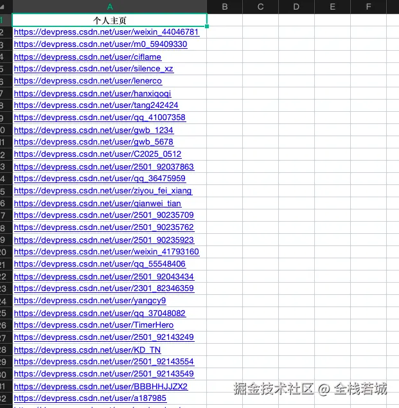Select the header cell 个人主页
The image size is (399, 408).
pyautogui.click(x=110, y=20)
